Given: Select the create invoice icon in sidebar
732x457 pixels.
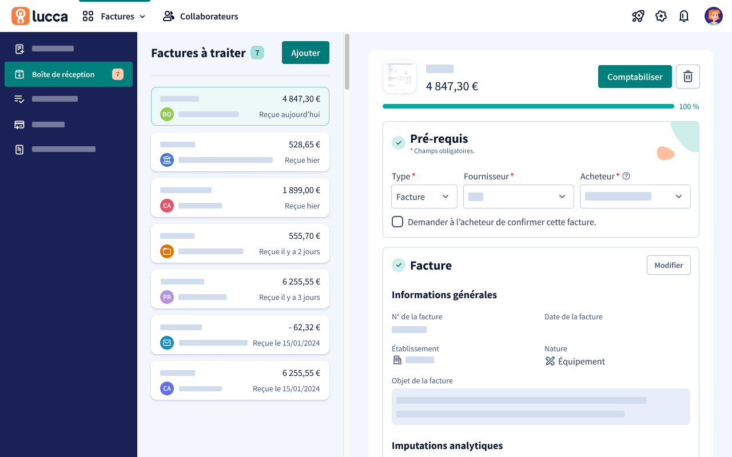Looking at the screenshot, I should [x=19, y=49].
